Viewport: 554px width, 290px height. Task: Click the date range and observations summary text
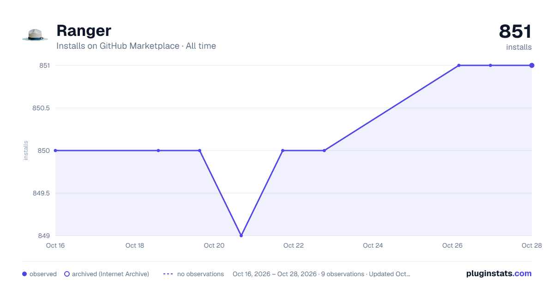click(x=321, y=274)
